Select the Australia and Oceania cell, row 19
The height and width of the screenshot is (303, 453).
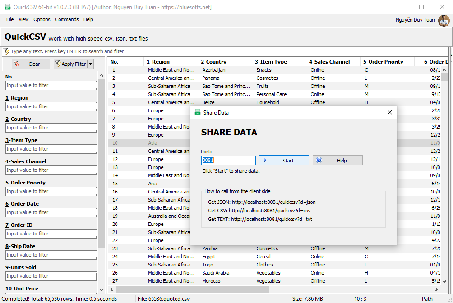(169, 216)
